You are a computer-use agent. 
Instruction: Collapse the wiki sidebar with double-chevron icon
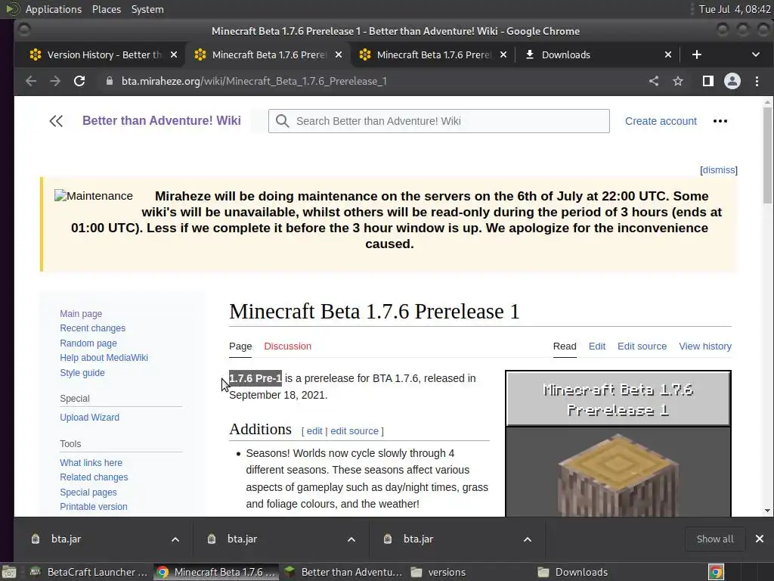(x=56, y=121)
